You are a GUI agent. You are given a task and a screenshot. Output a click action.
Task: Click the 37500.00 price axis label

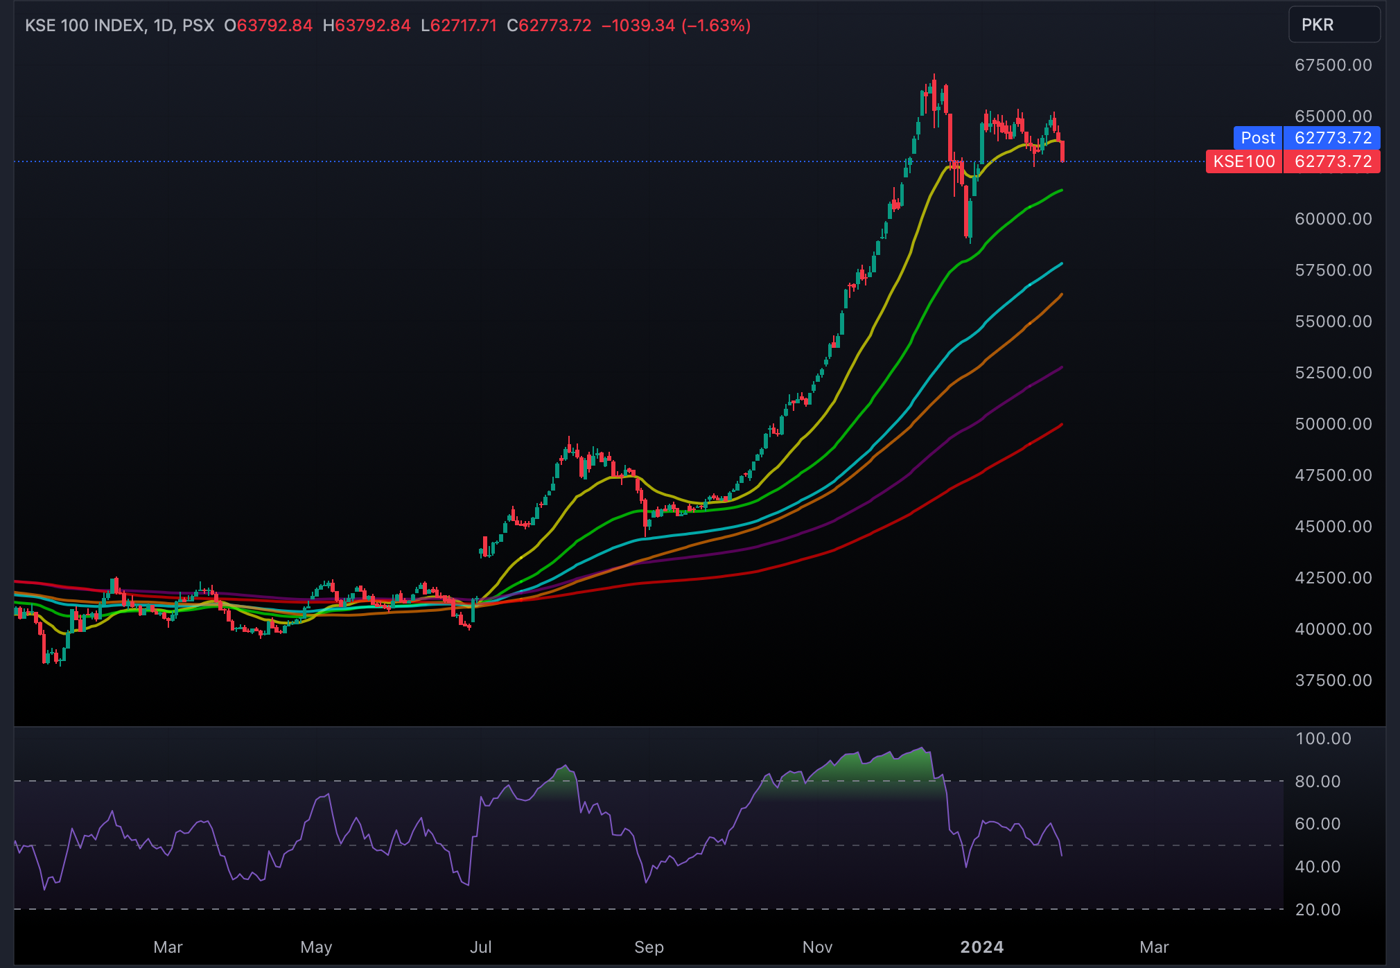pos(1333,680)
